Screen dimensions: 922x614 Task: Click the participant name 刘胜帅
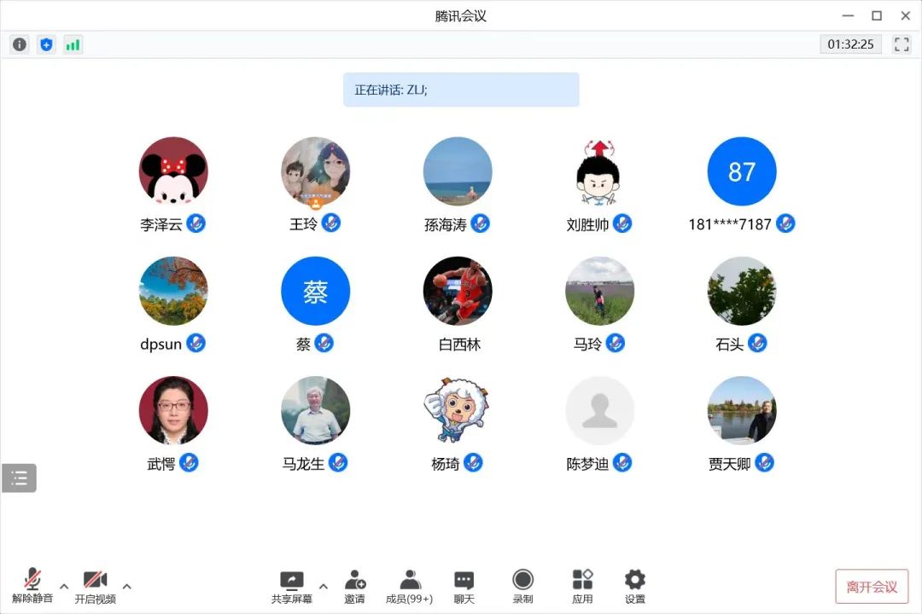(587, 224)
